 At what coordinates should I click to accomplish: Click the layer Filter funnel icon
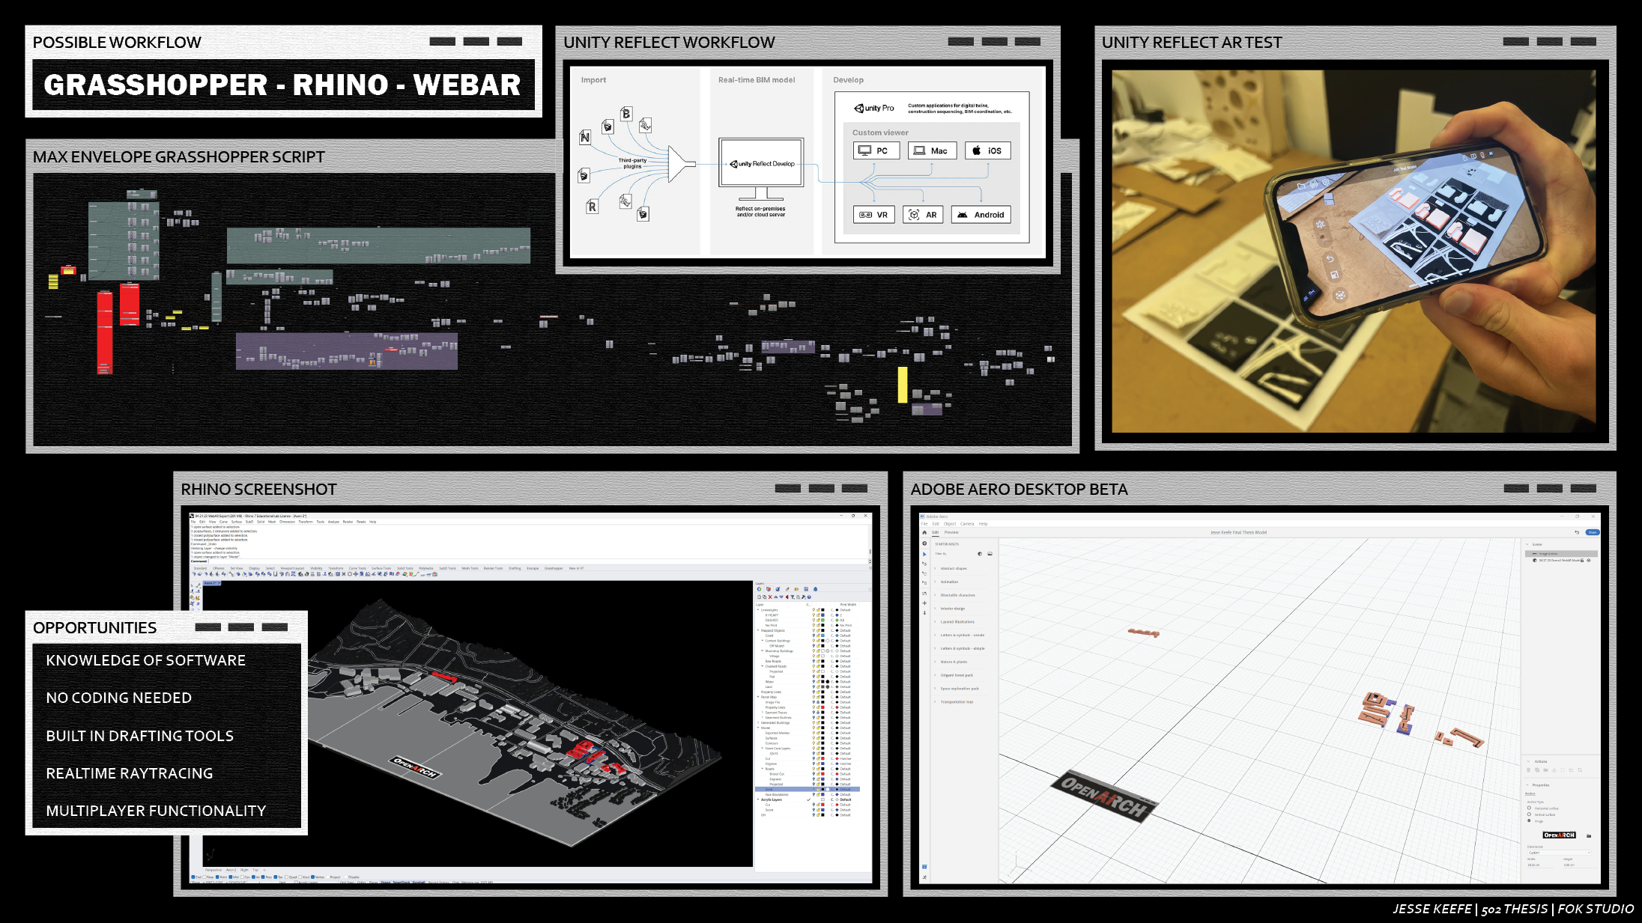coord(793,597)
